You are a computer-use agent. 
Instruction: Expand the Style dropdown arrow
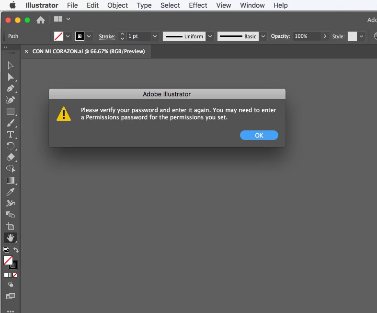coord(361,36)
